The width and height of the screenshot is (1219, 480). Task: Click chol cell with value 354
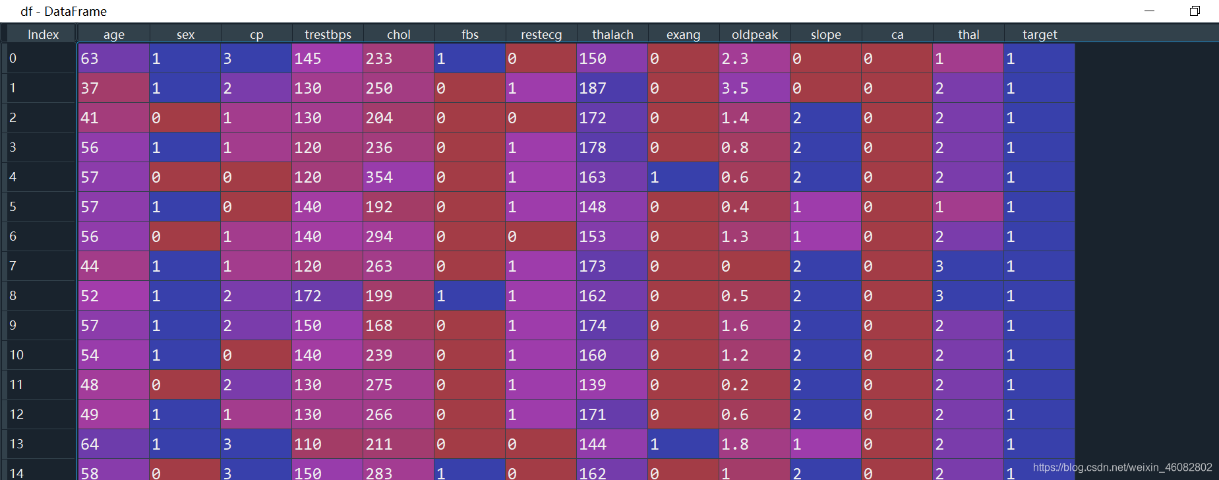pyautogui.click(x=399, y=177)
